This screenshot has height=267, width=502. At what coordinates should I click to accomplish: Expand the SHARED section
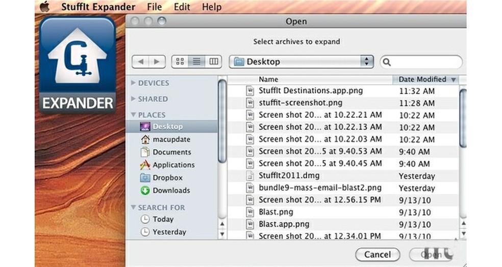[133, 99]
